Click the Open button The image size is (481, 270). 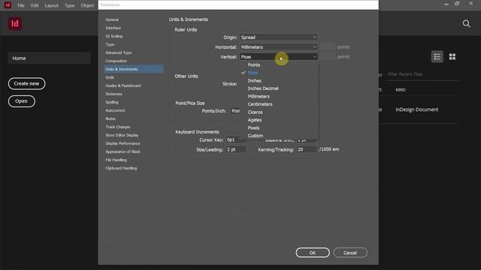point(22,101)
